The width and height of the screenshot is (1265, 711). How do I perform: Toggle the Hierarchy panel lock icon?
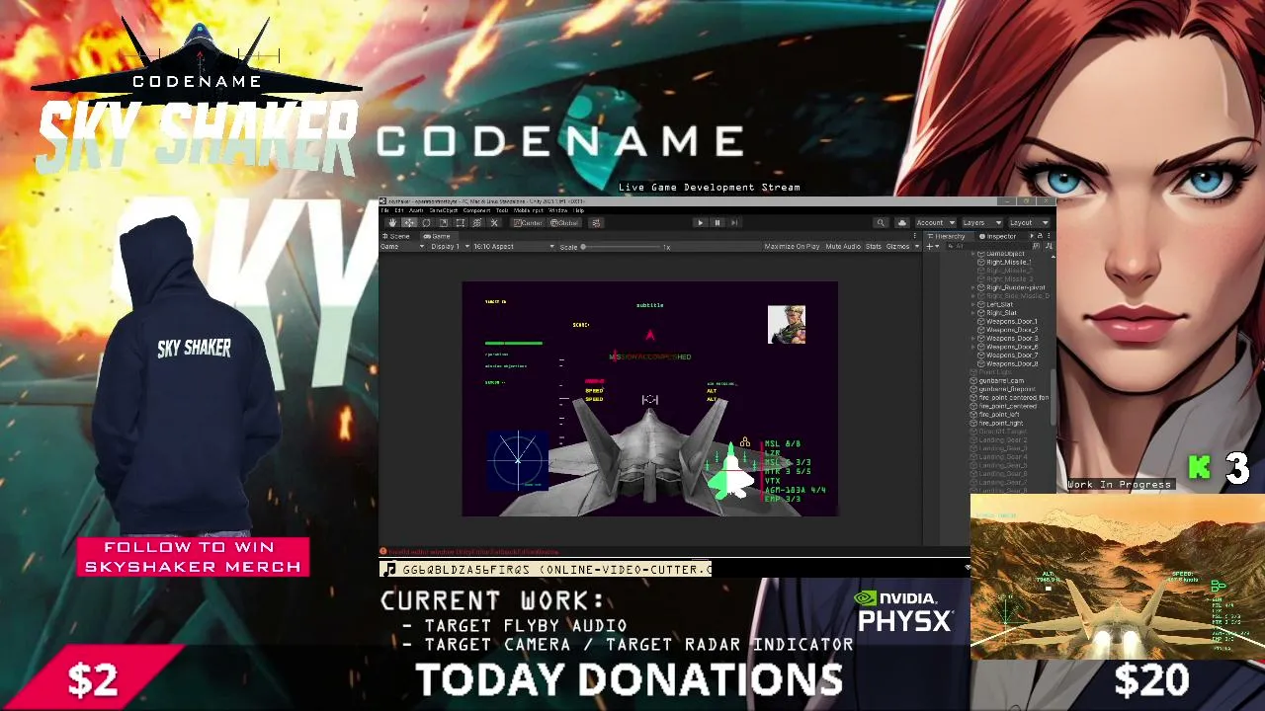click(x=1040, y=236)
